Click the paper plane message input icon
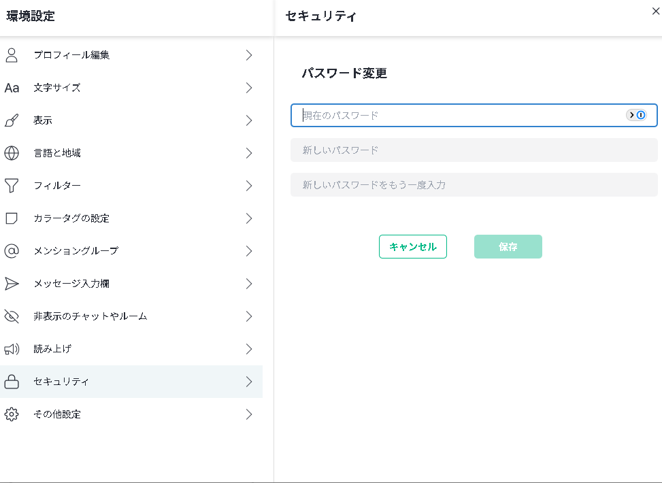 12,284
